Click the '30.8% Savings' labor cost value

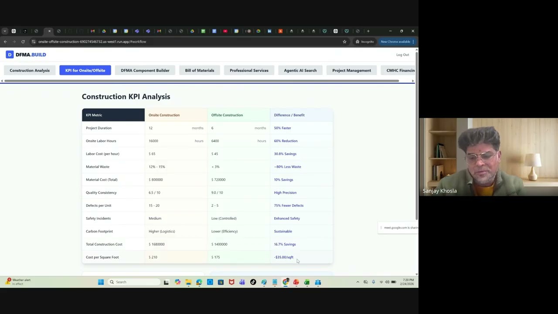click(x=285, y=154)
